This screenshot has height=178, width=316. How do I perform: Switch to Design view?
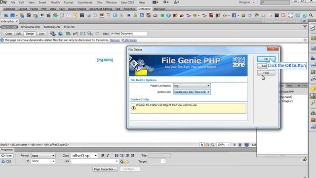[30, 34]
